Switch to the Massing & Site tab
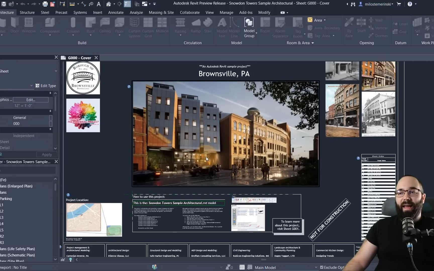 click(161, 12)
